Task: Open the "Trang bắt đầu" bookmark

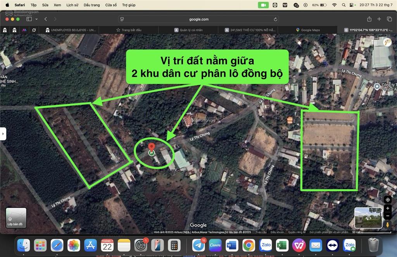Action: click(x=132, y=29)
